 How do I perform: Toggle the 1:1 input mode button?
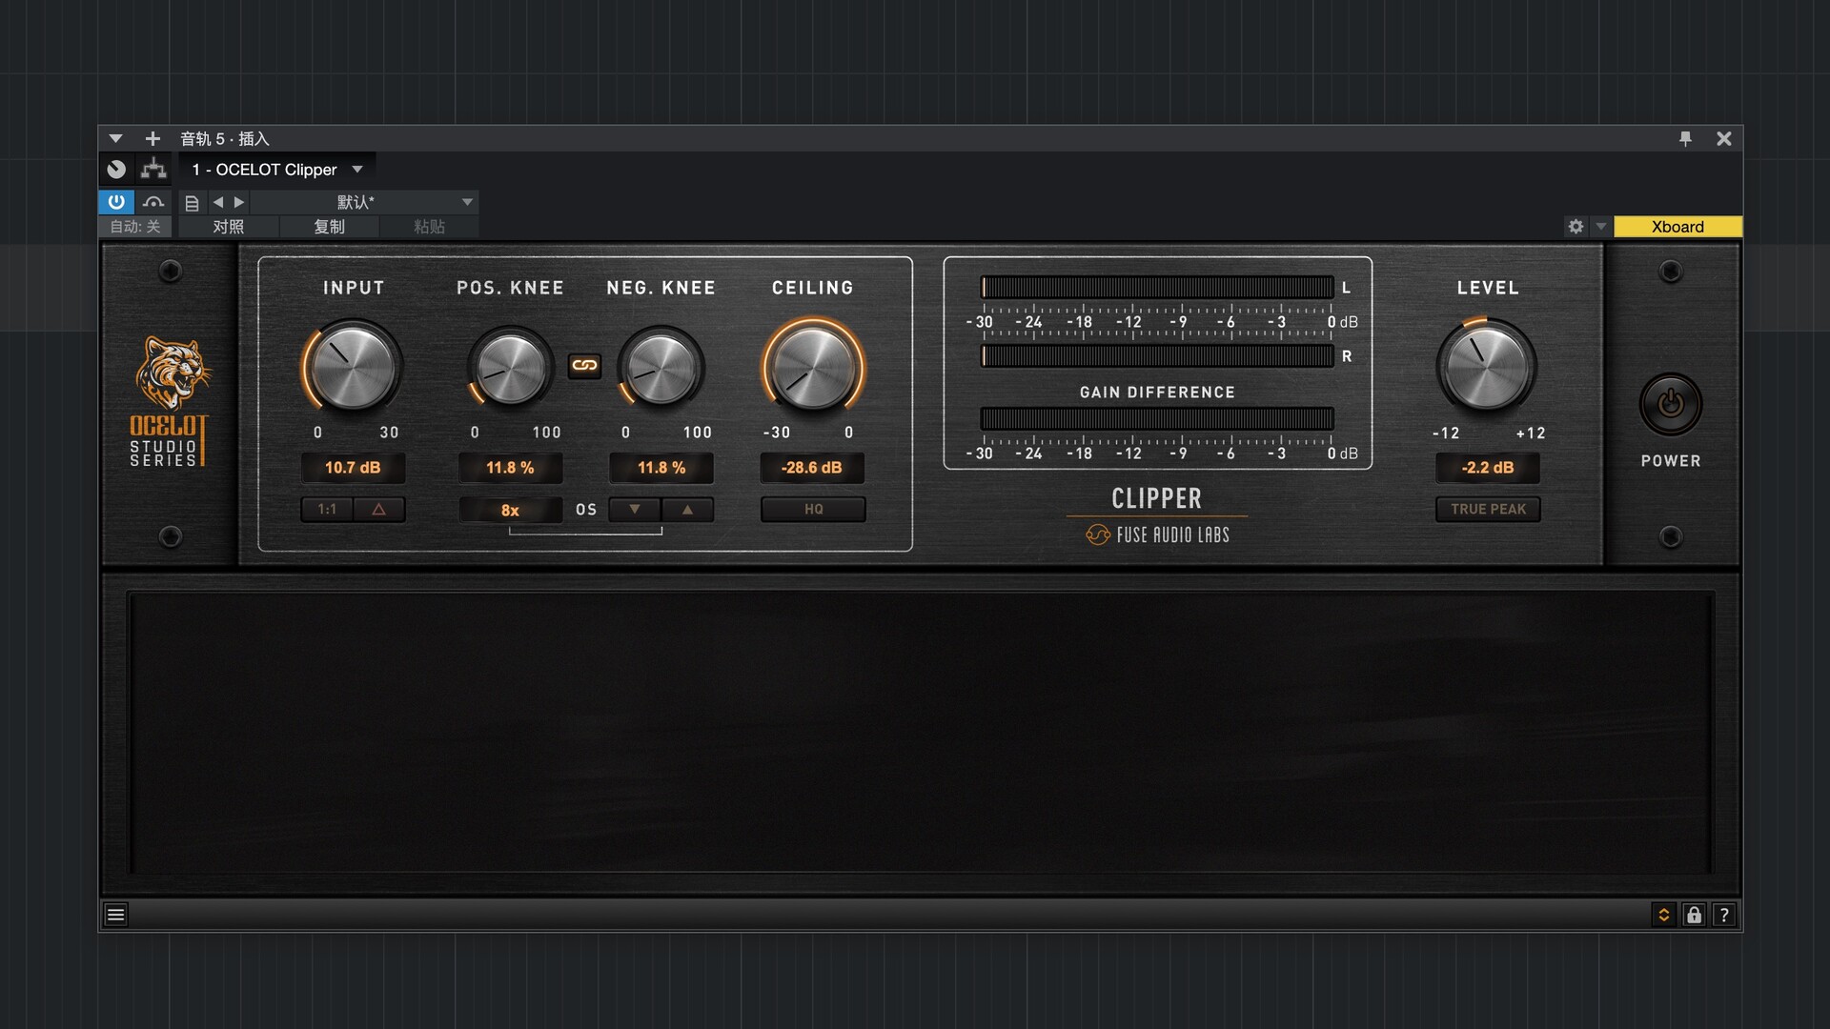(327, 510)
